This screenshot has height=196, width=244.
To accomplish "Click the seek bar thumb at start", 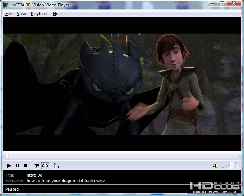I will tap(7, 155).
